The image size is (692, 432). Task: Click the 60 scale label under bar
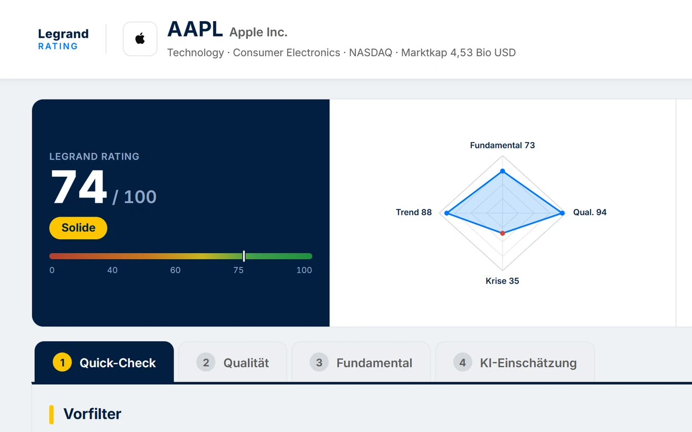[x=175, y=270]
